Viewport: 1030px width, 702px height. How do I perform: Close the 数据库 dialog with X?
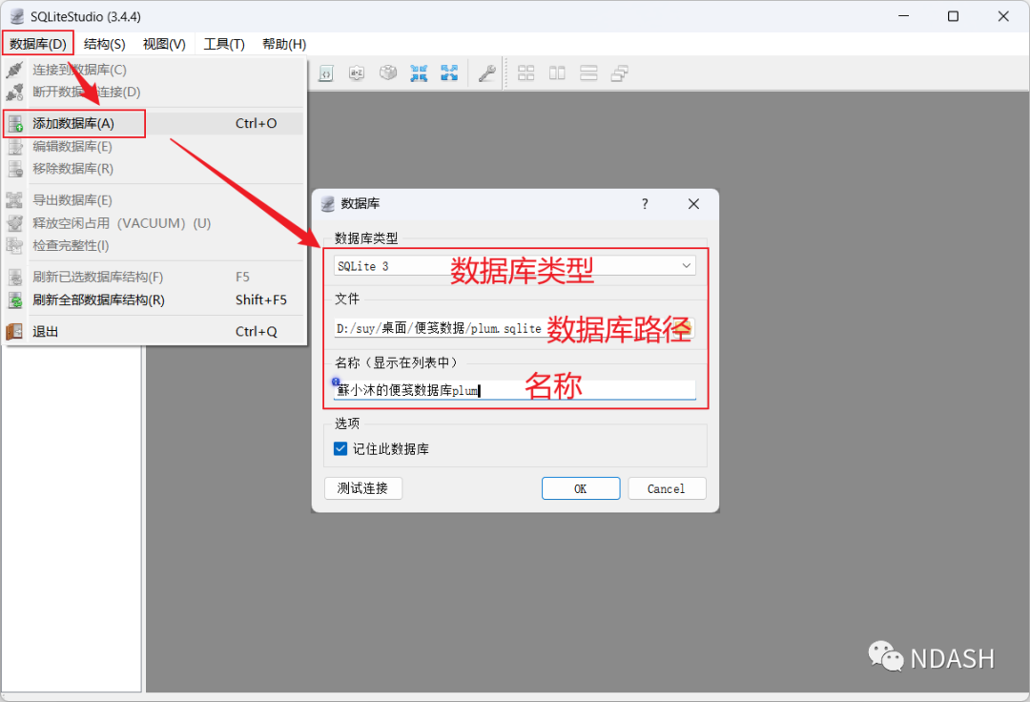tap(693, 204)
